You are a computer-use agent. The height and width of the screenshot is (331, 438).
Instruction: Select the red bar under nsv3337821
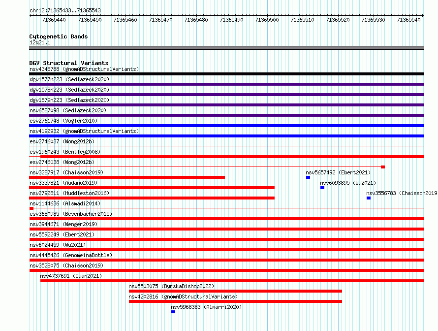pos(152,188)
